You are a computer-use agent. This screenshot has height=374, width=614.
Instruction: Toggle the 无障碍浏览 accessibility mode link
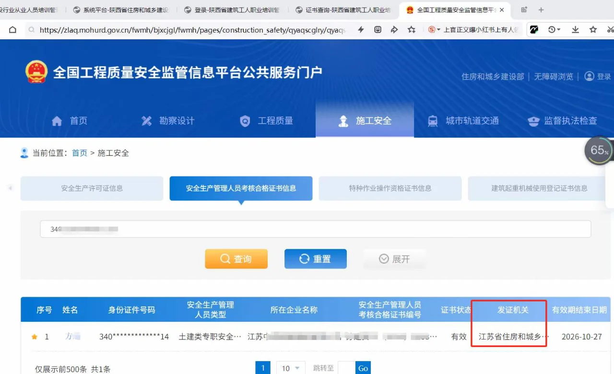pos(553,76)
